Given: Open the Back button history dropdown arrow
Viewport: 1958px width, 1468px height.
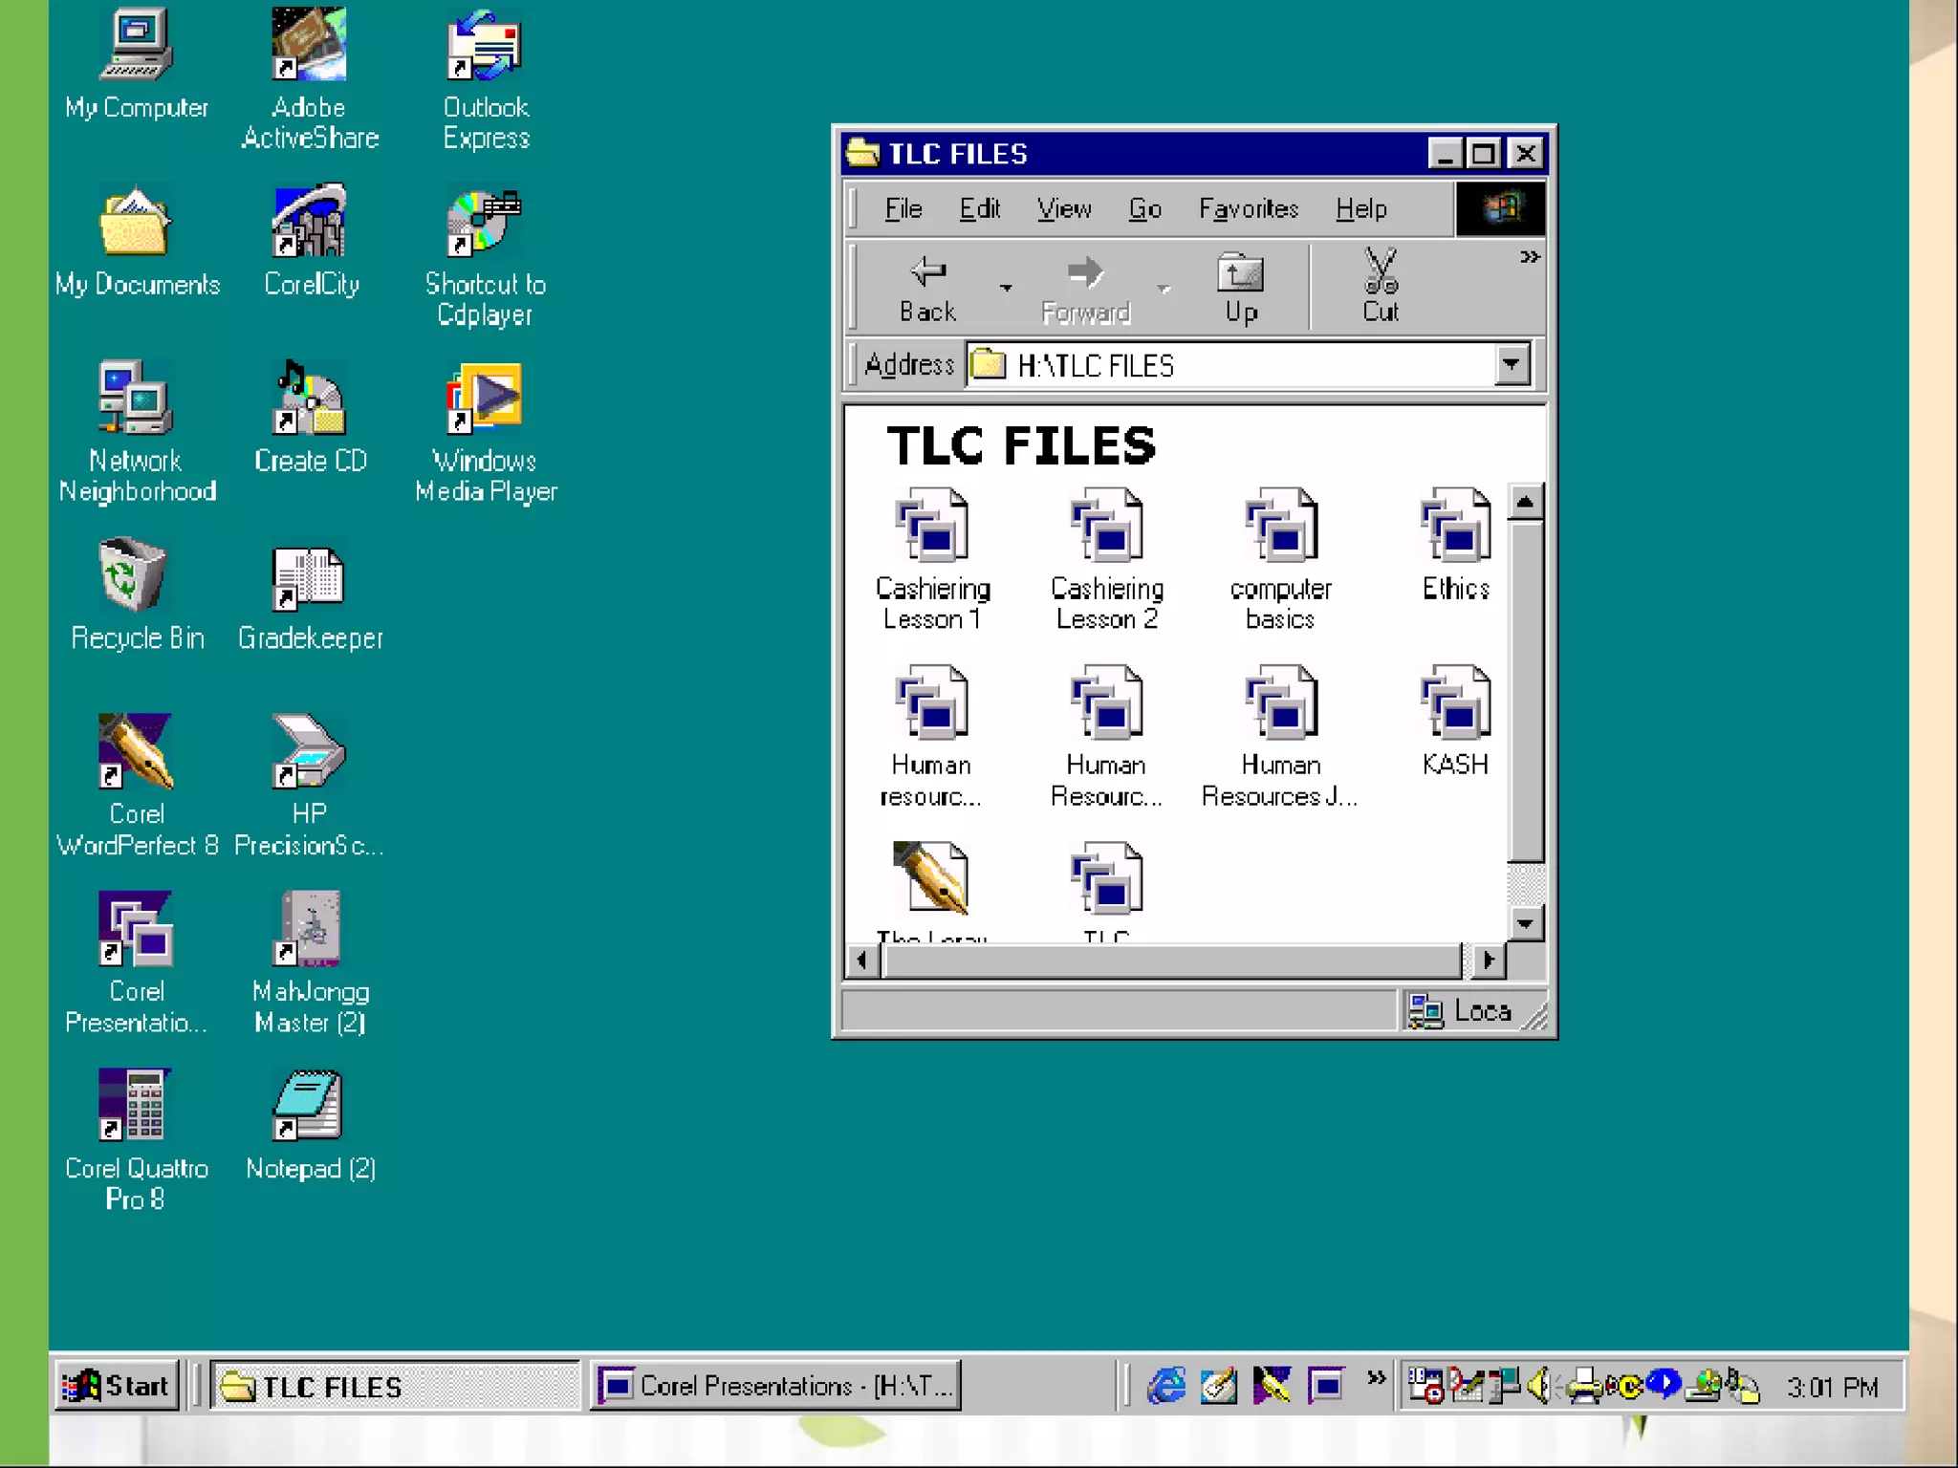Looking at the screenshot, I should pos(1006,287).
